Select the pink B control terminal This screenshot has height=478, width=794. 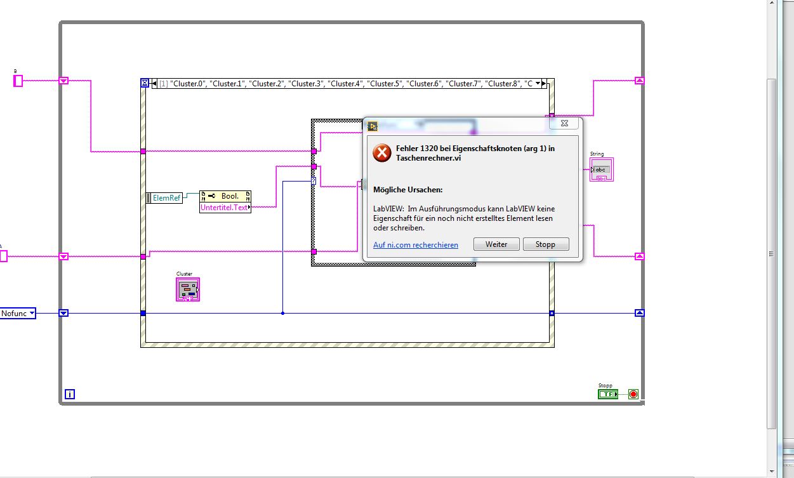(18, 81)
